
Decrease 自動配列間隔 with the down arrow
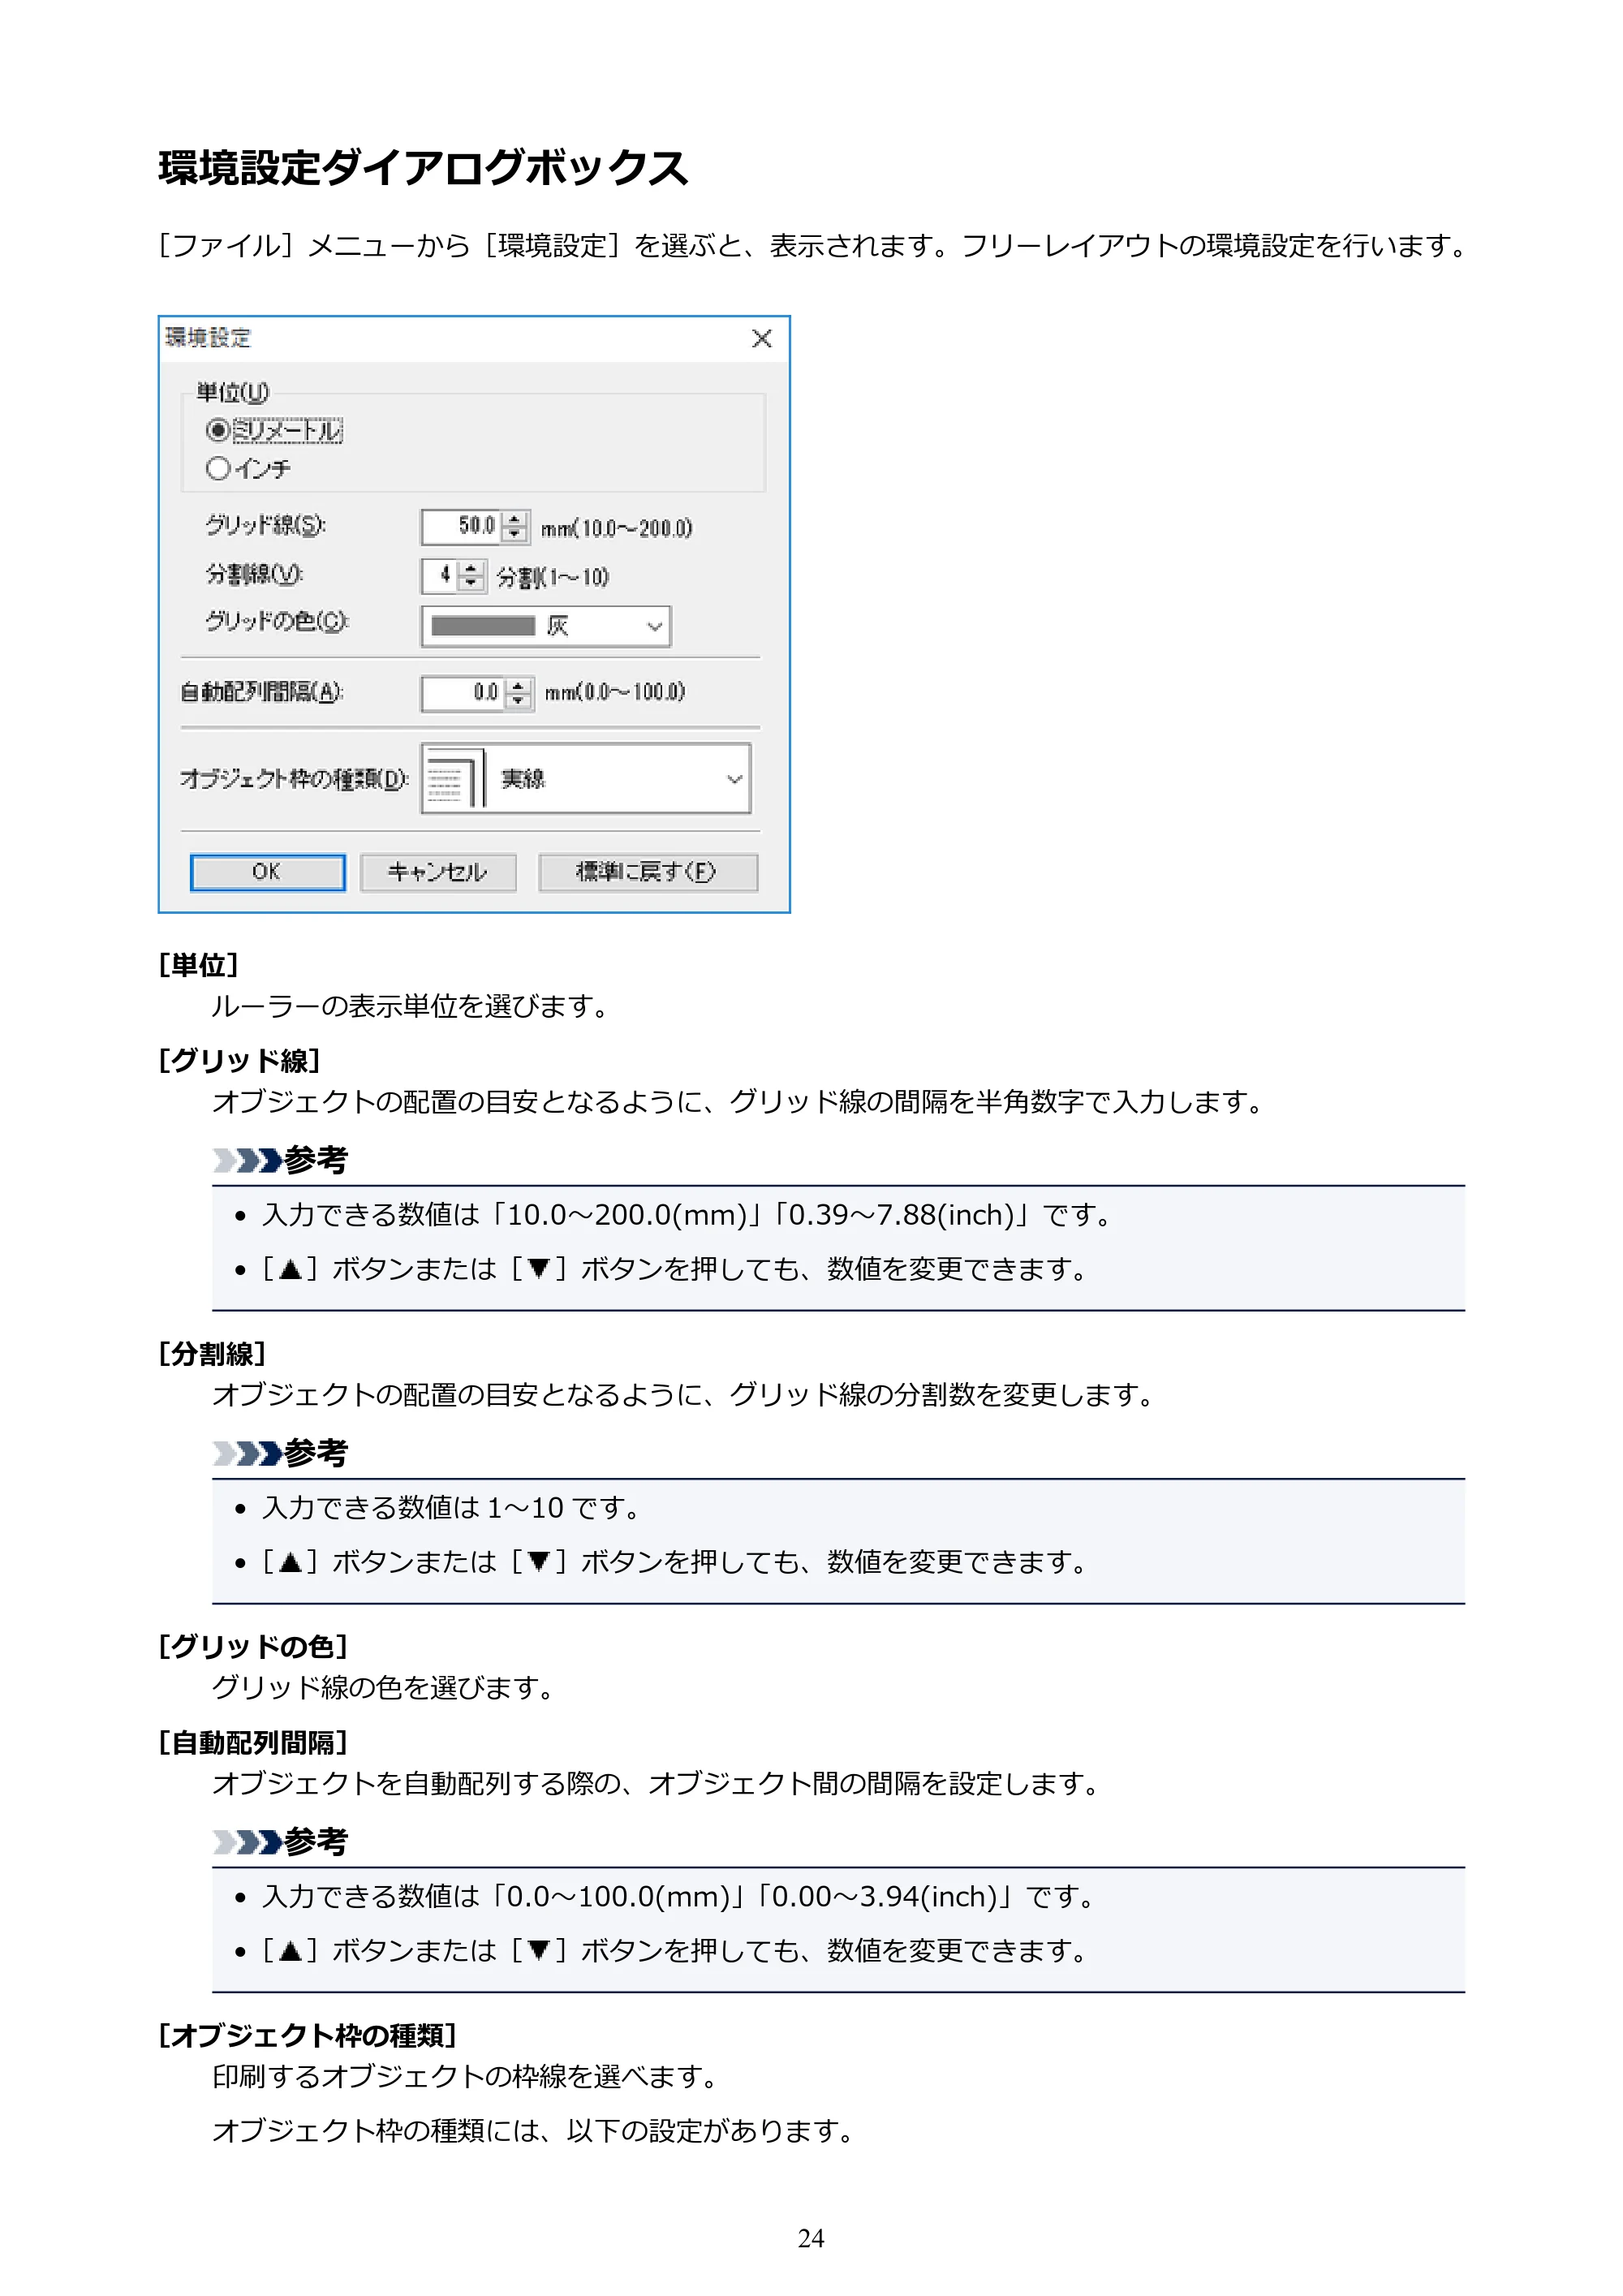(x=518, y=702)
